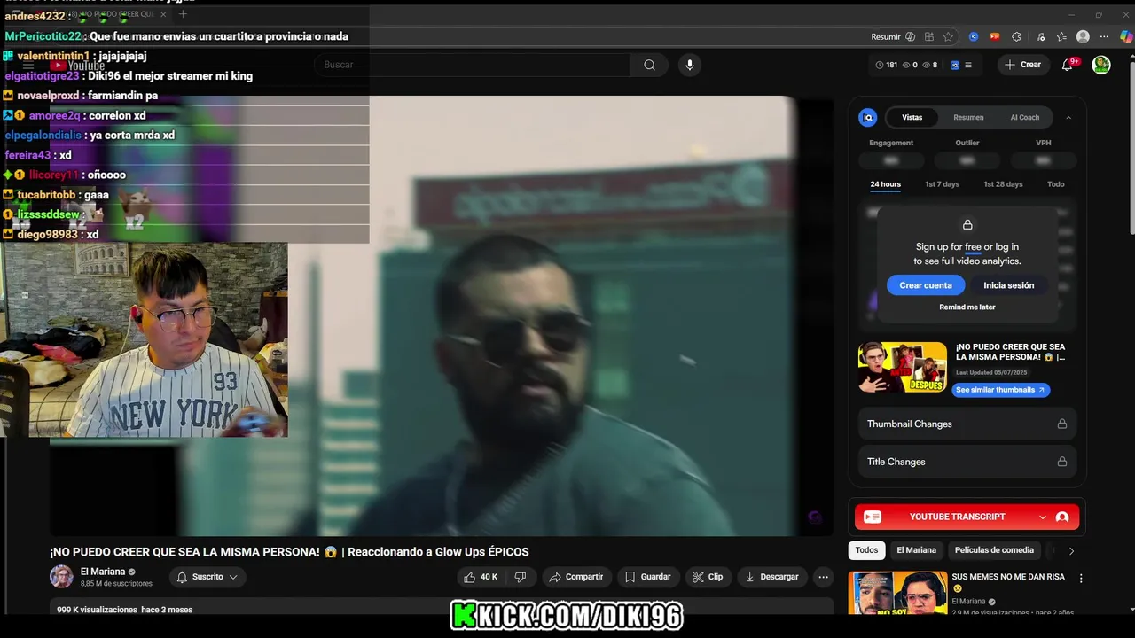Select the 1st 7 days range
Viewport: 1135px width, 638px height.
942,184
